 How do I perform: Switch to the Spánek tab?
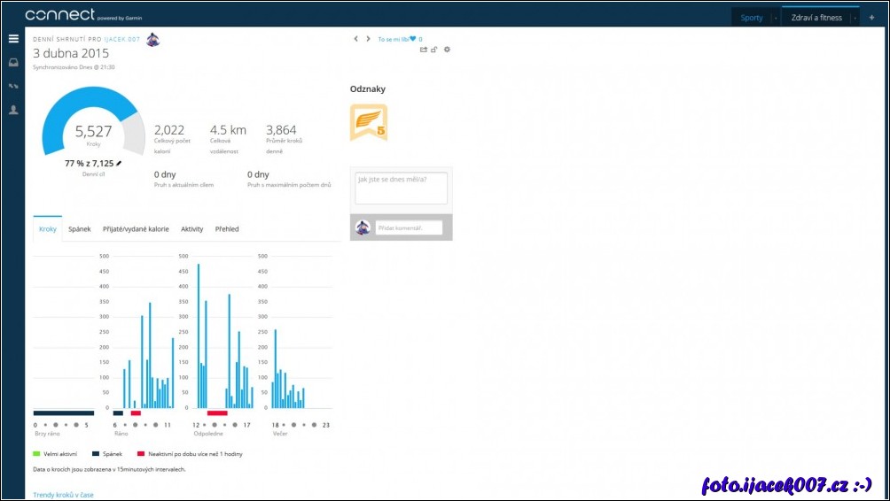coord(80,229)
